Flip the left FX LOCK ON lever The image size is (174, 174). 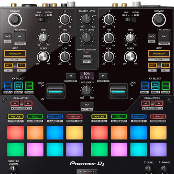56,91
